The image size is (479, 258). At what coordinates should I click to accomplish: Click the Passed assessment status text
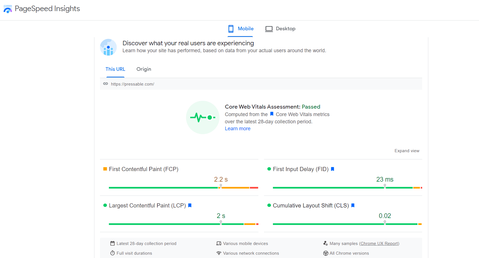[311, 107]
